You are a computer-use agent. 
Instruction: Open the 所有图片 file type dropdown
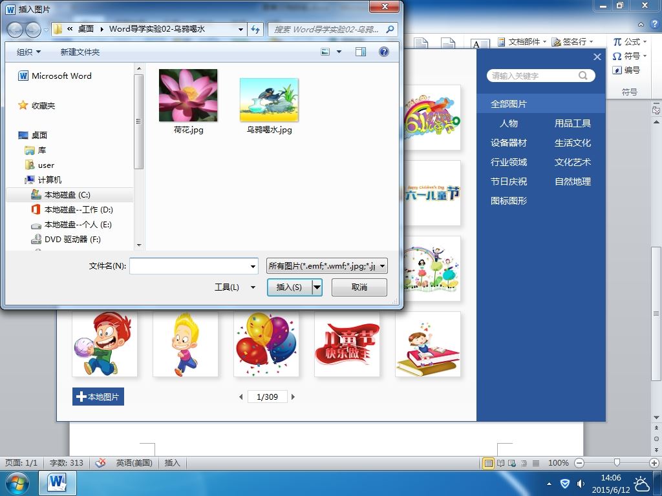(x=326, y=265)
